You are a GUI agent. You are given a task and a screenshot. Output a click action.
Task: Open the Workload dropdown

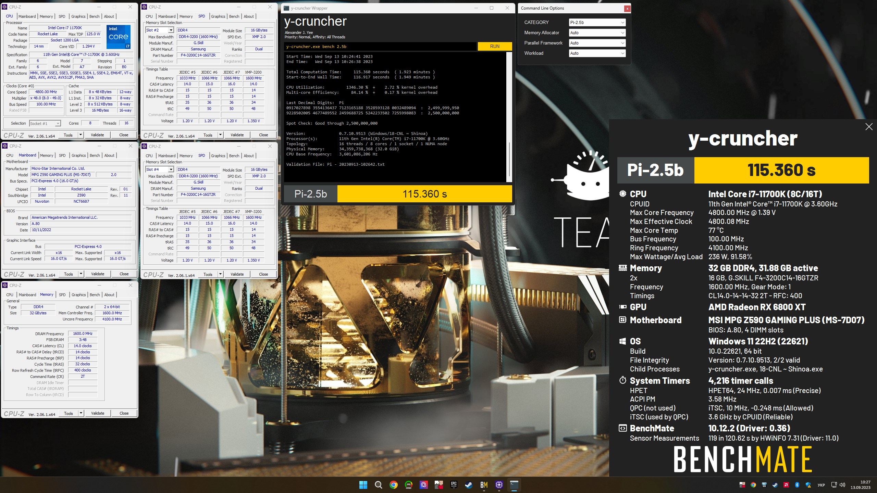tap(597, 53)
